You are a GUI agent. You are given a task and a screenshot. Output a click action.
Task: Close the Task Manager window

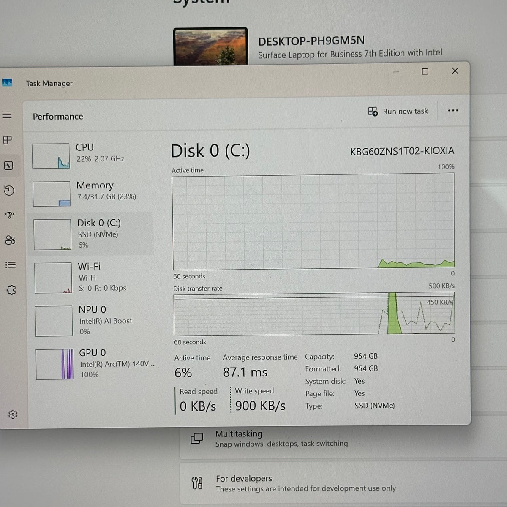click(x=455, y=71)
